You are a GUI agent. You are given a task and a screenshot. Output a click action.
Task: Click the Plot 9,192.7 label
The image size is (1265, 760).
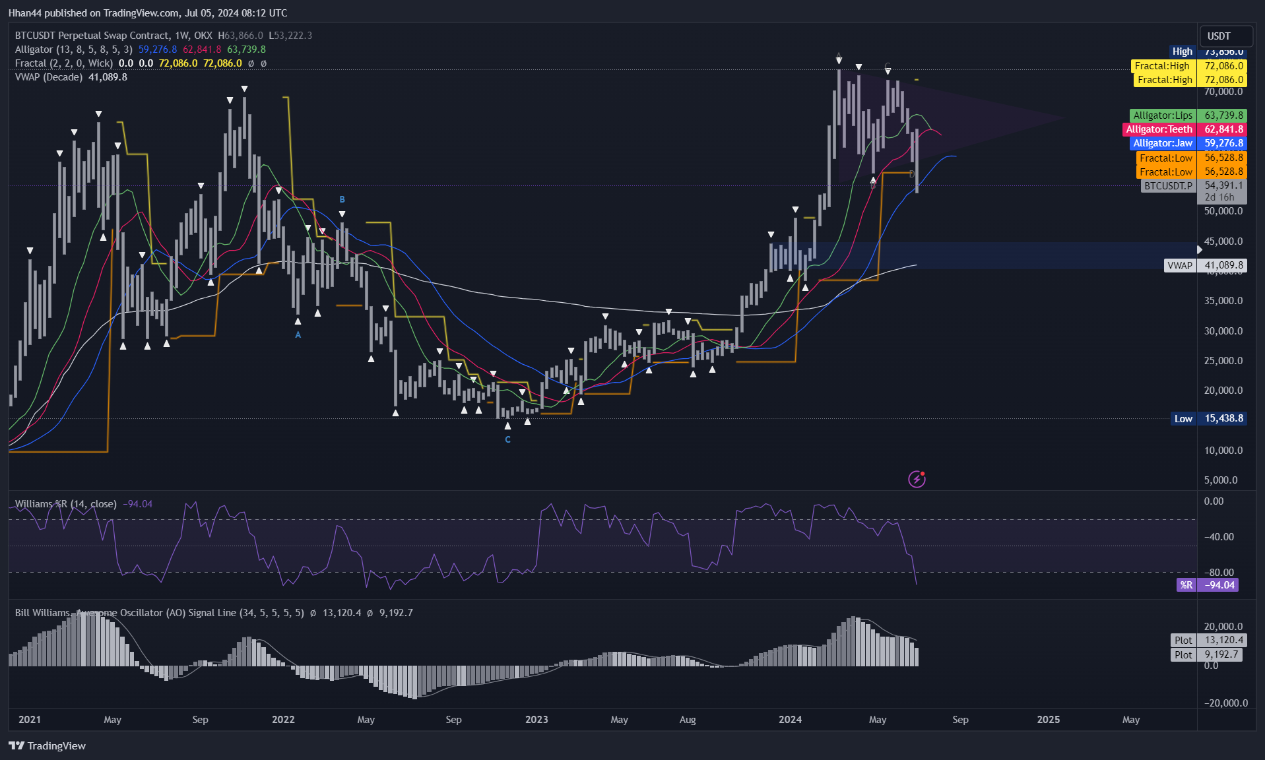[1206, 655]
